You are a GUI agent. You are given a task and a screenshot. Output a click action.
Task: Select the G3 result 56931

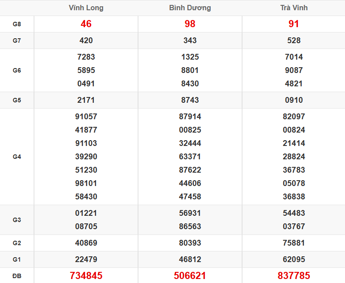tap(190, 213)
